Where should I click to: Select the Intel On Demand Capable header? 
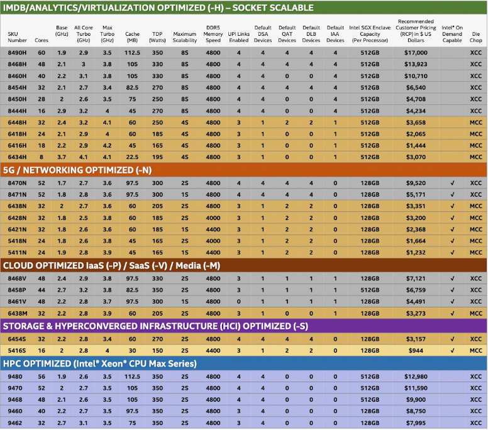[x=452, y=34]
